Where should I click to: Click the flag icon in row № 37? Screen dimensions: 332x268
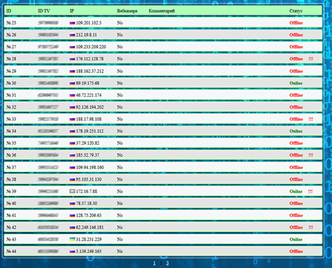[x=72, y=168]
